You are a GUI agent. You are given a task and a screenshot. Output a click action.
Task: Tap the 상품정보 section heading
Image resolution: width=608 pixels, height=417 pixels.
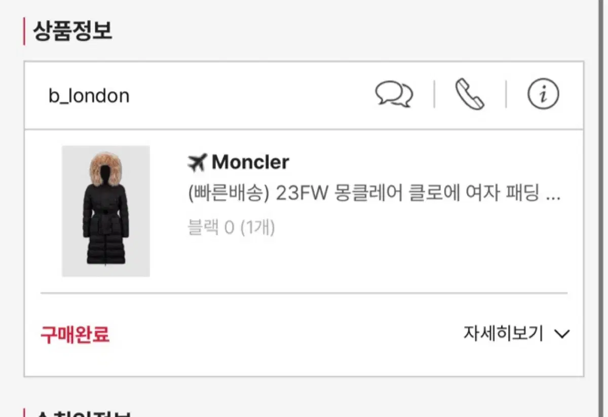point(72,31)
